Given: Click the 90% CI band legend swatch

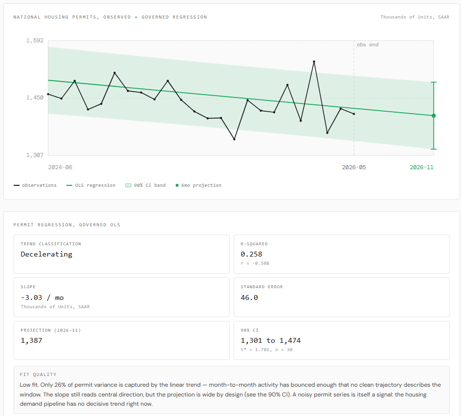Looking at the screenshot, I should click(128, 185).
